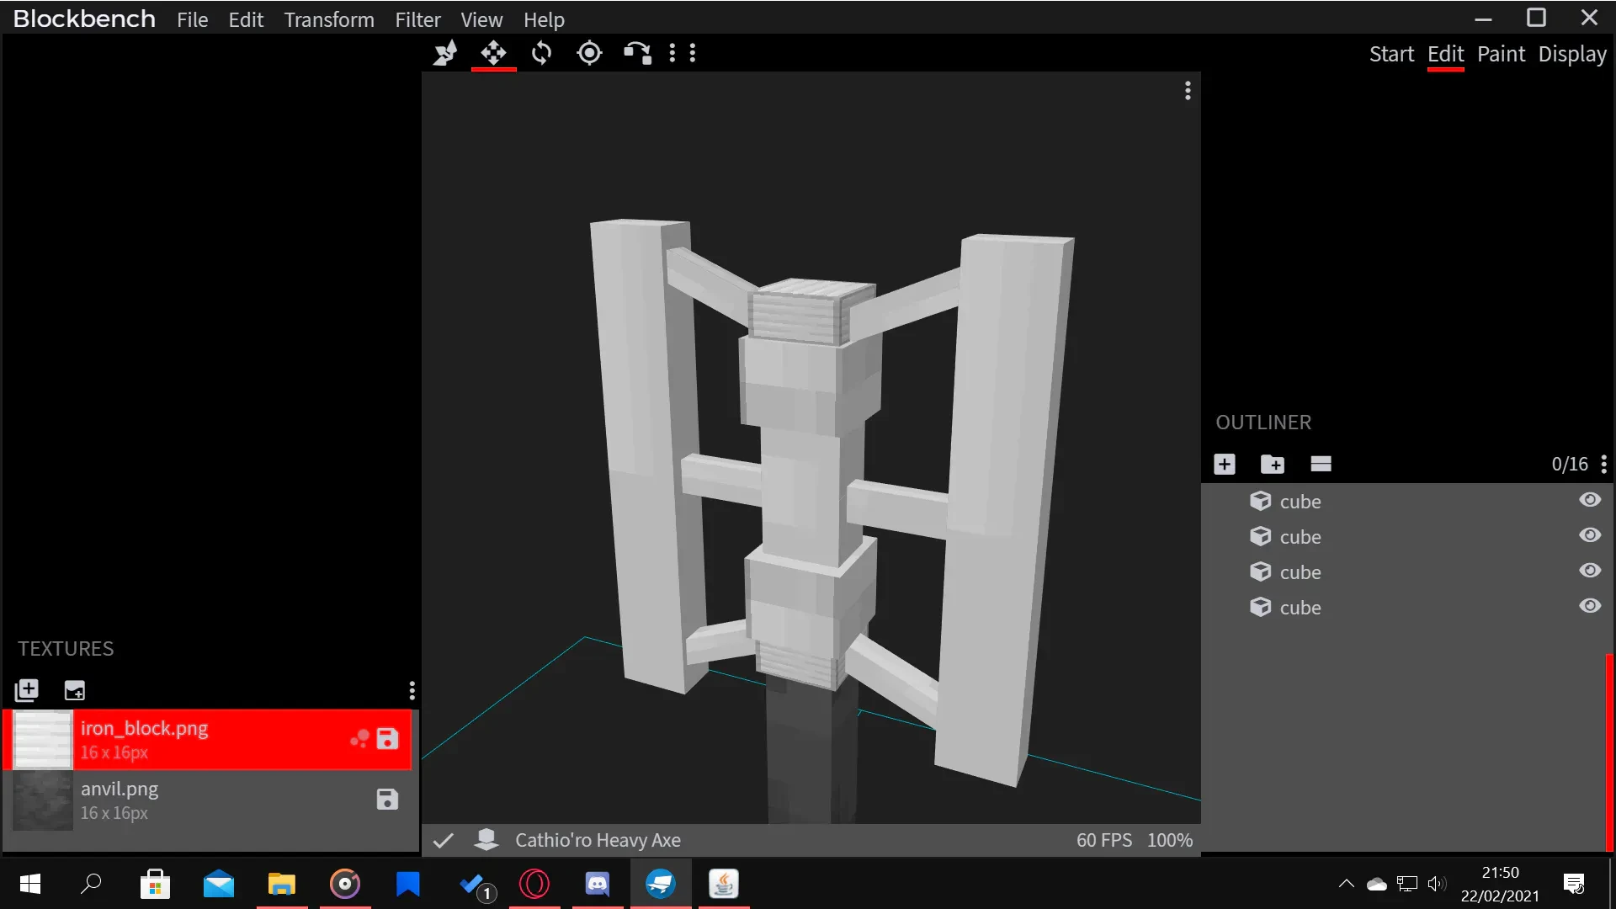This screenshot has height=909, width=1616.
Task: Switch to the Display mode tab
Action: pos(1572,54)
